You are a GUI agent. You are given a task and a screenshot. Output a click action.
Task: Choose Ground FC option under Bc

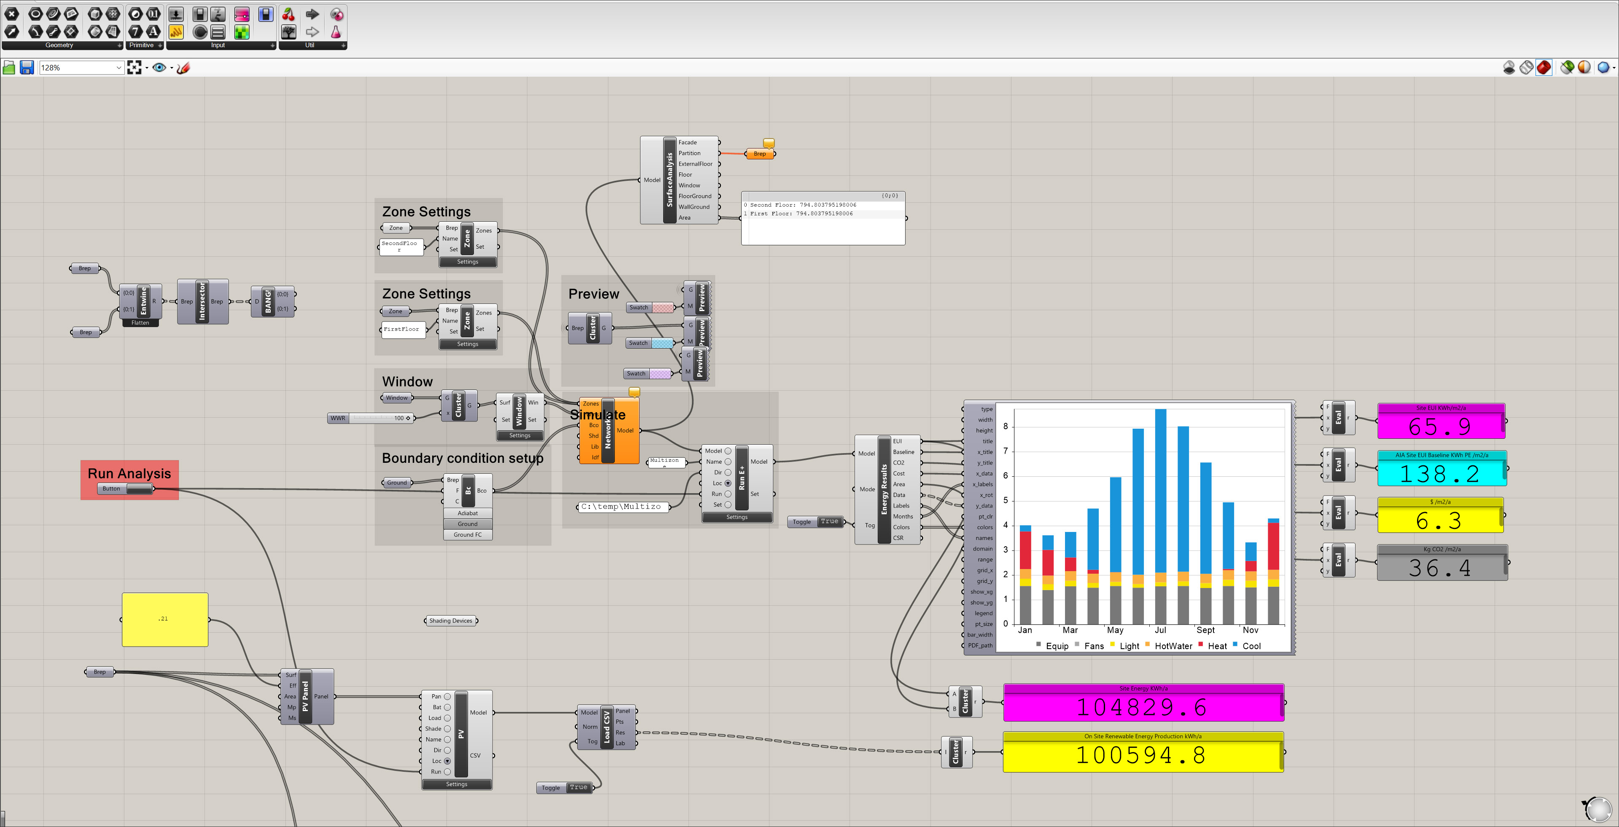pos(468,535)
